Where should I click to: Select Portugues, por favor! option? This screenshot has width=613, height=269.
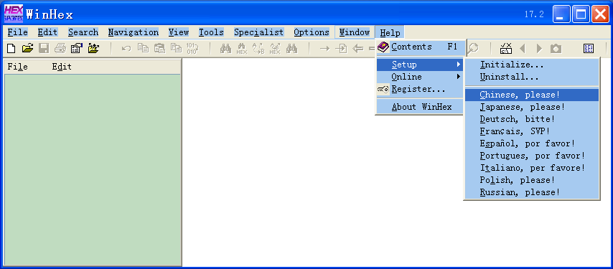(x=532, y=156)
